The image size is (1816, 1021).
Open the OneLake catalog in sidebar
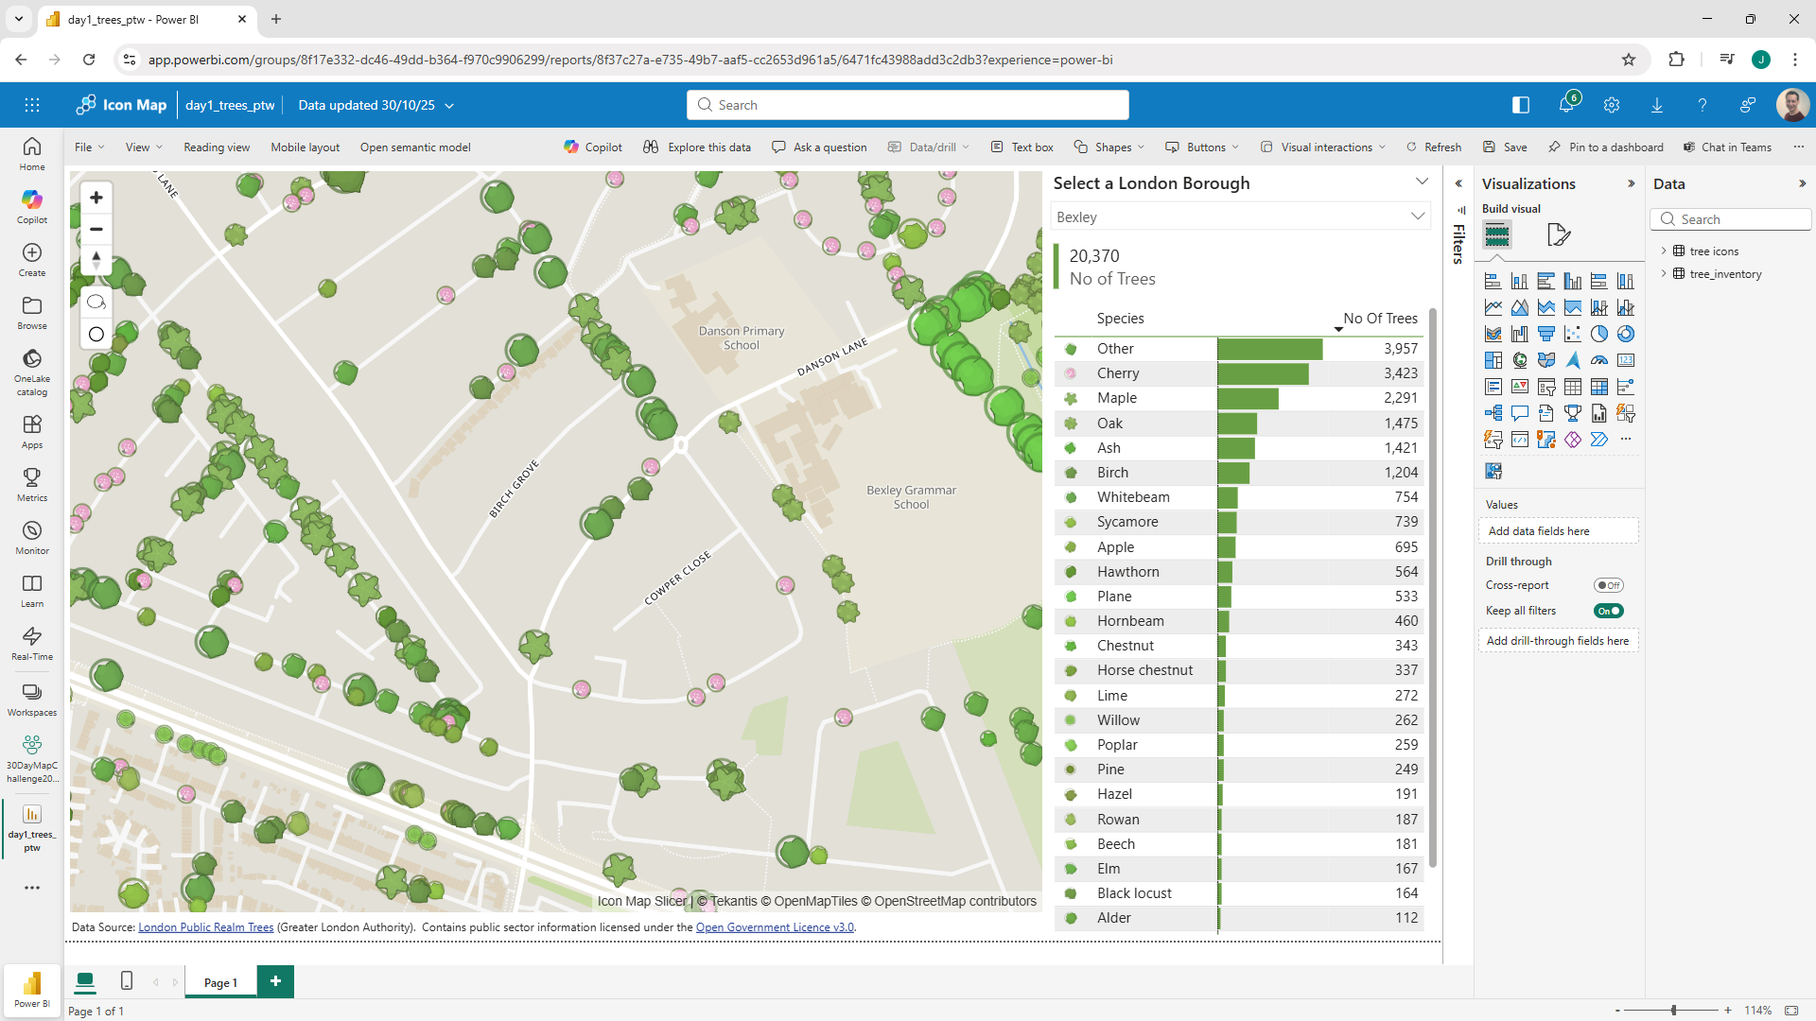[x=32, y=370]
